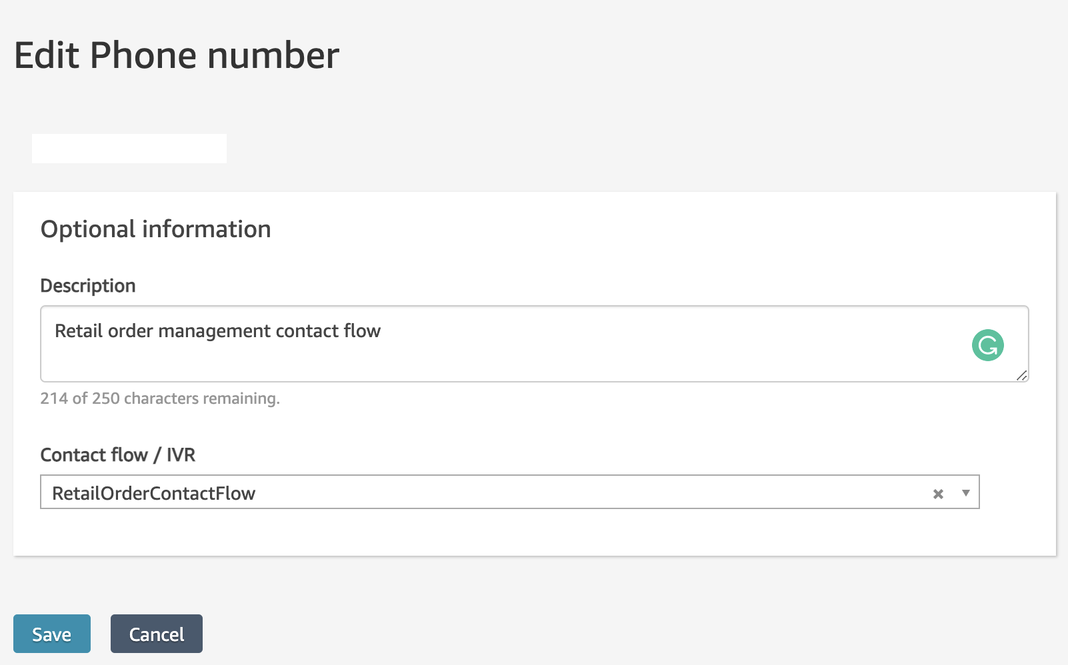Click the characters remaining counter text
This screenshot has height=665, width=1068.
(x=160, y=398)
